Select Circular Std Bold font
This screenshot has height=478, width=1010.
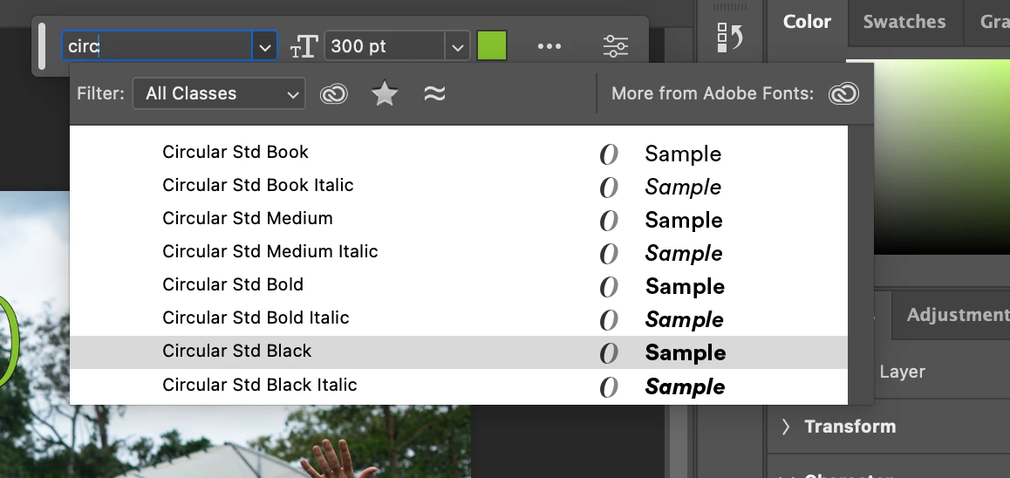pos(459,285)
